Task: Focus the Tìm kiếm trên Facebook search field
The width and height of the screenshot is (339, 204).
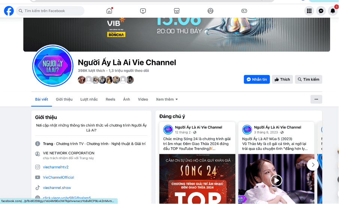Action: (x=50, y=11)
